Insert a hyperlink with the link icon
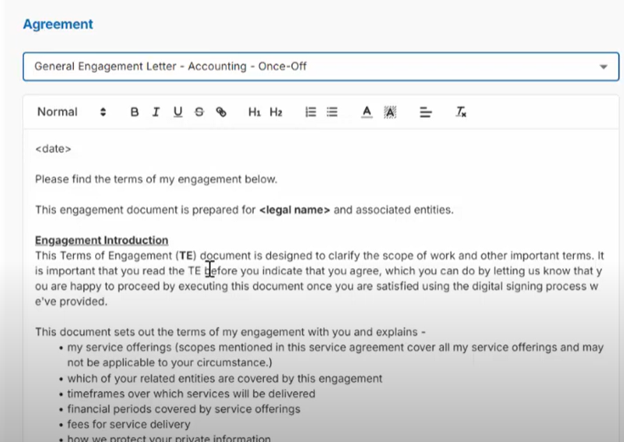 [x=222, y=112]
